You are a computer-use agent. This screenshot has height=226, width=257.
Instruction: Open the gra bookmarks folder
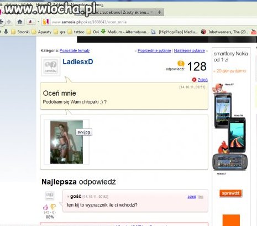tap(60, 32)
